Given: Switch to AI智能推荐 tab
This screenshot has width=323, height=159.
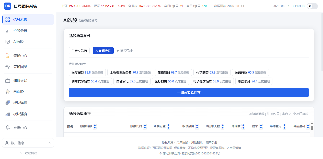Looking at the screenshot, I should coord(103,51).
